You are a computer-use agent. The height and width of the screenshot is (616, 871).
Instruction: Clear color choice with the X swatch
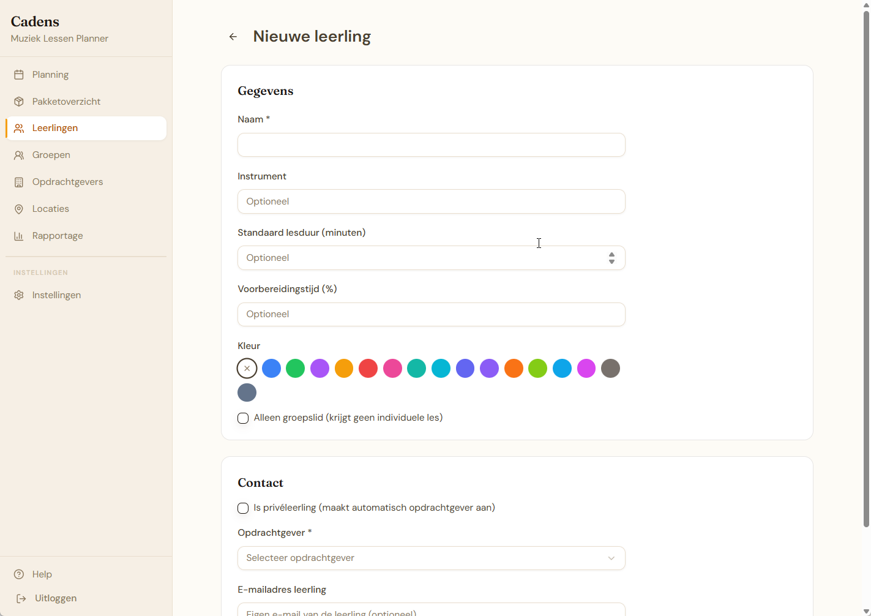pos(247,368)
